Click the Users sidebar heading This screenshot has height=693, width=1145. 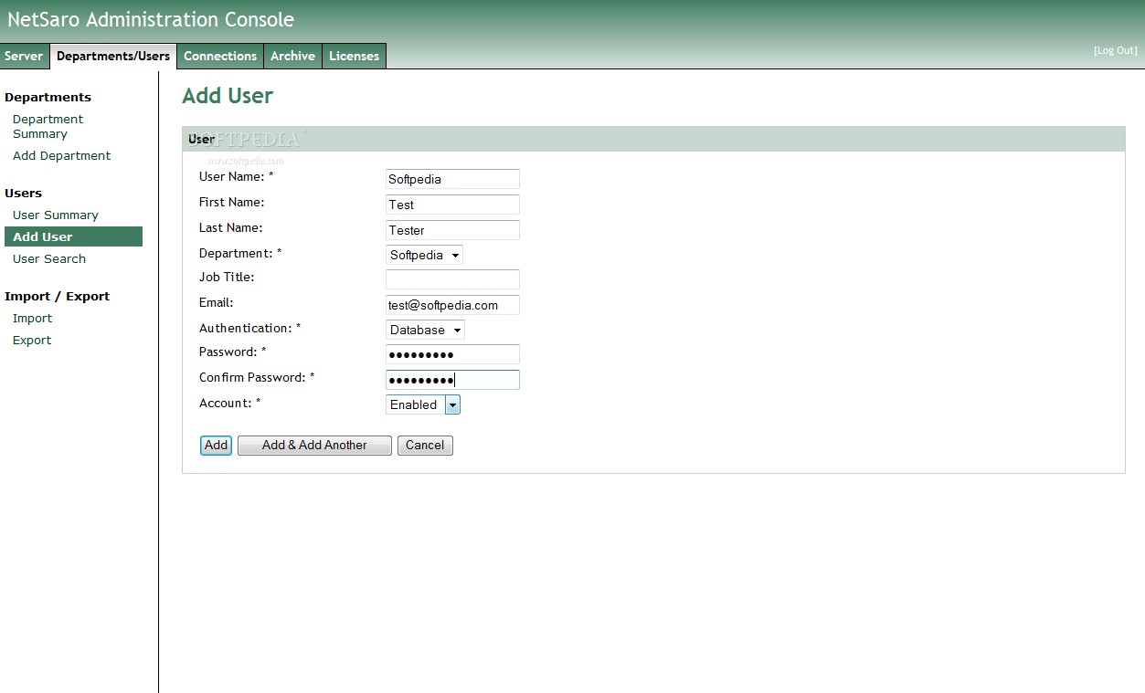pyautogui.click(x=23, y=193)
